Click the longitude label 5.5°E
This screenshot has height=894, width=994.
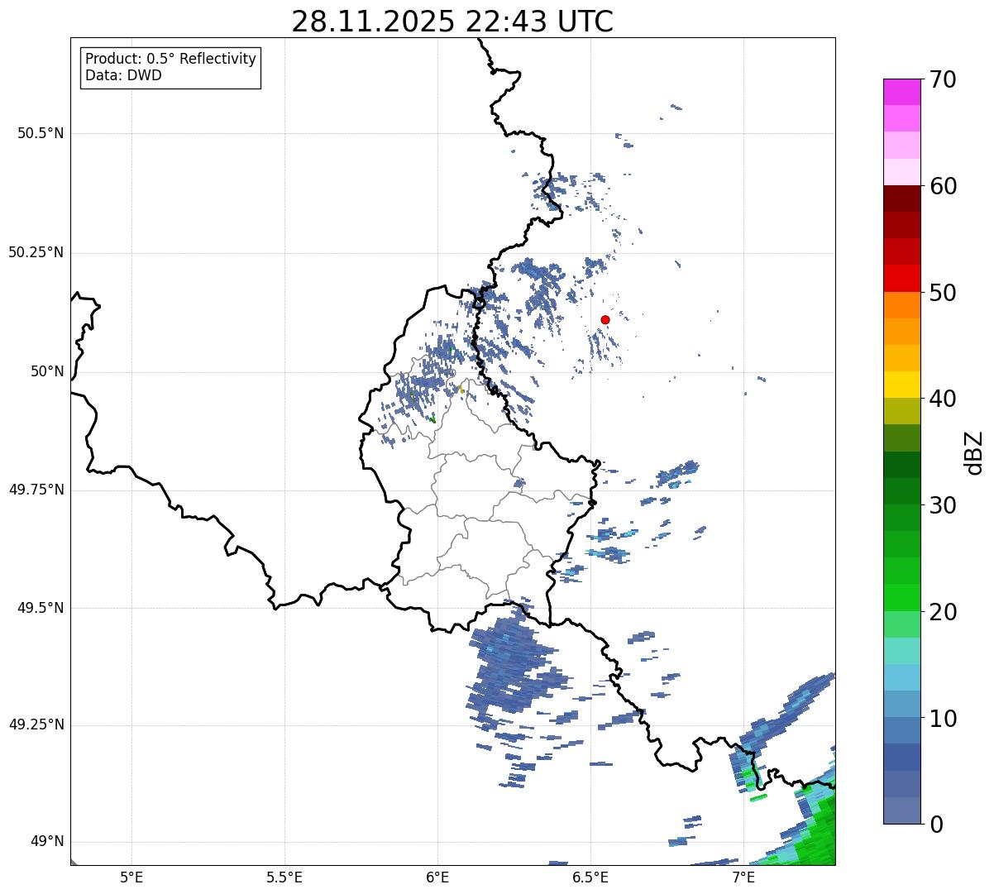pyautogui.click(x=284, y=877)
